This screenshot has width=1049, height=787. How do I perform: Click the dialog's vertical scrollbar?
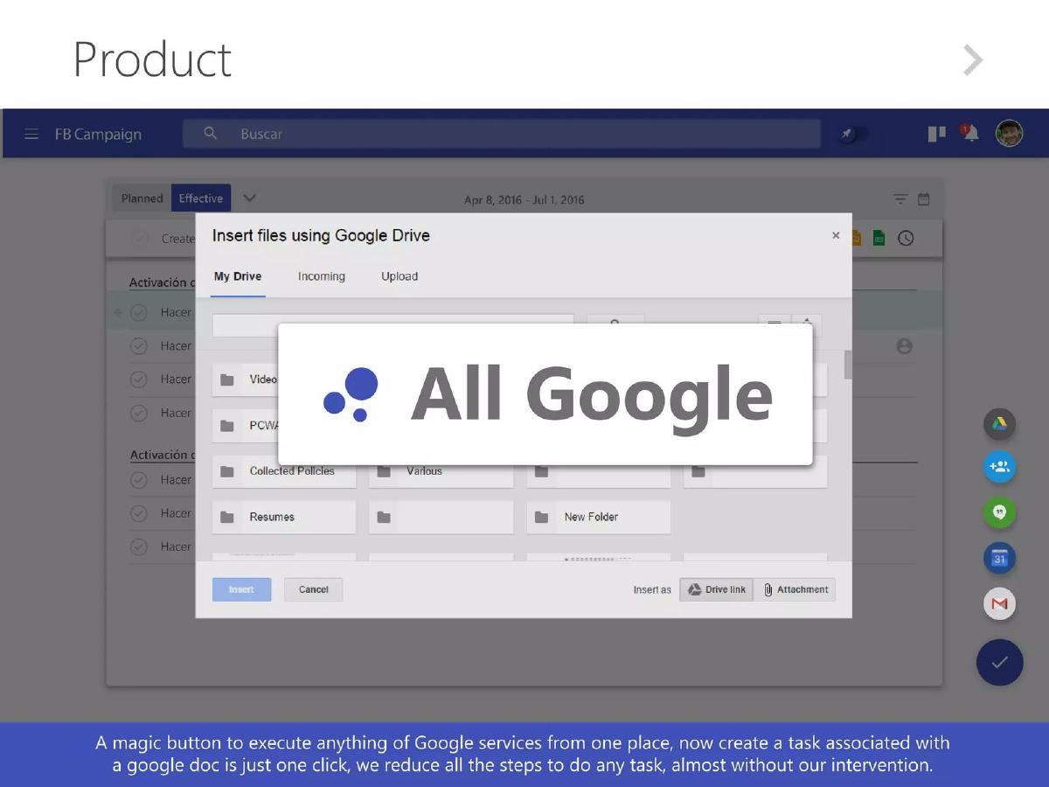[x=848, y=365]
